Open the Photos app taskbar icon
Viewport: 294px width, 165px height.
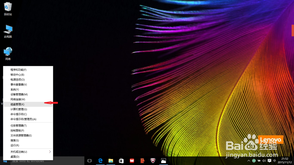[163, 161]
